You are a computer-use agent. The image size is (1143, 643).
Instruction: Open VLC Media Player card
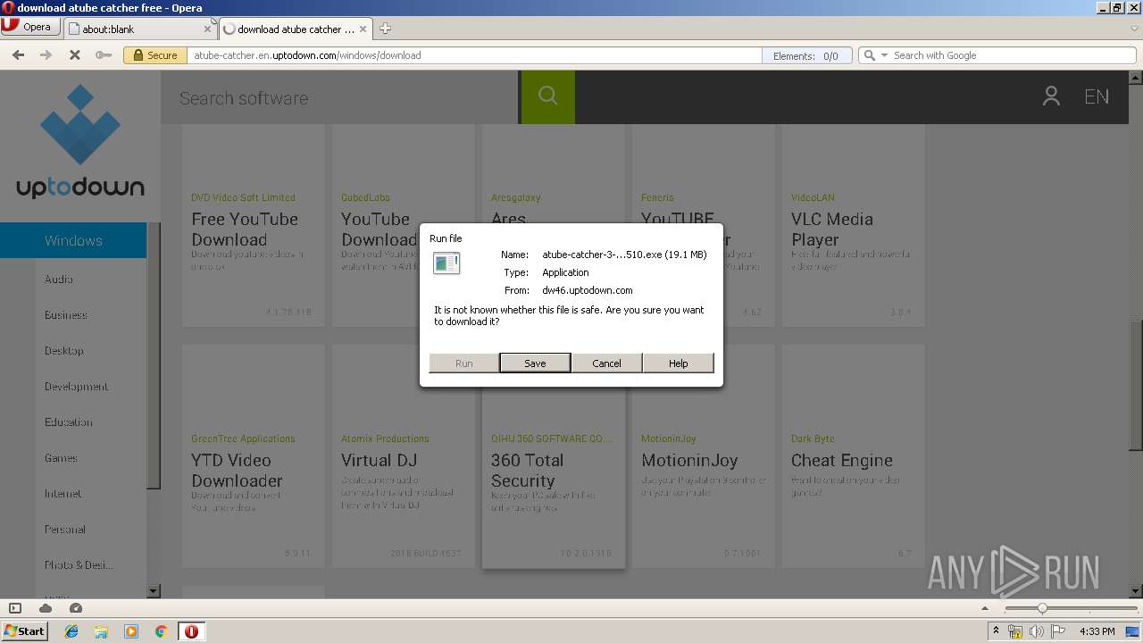coord(853,225)
